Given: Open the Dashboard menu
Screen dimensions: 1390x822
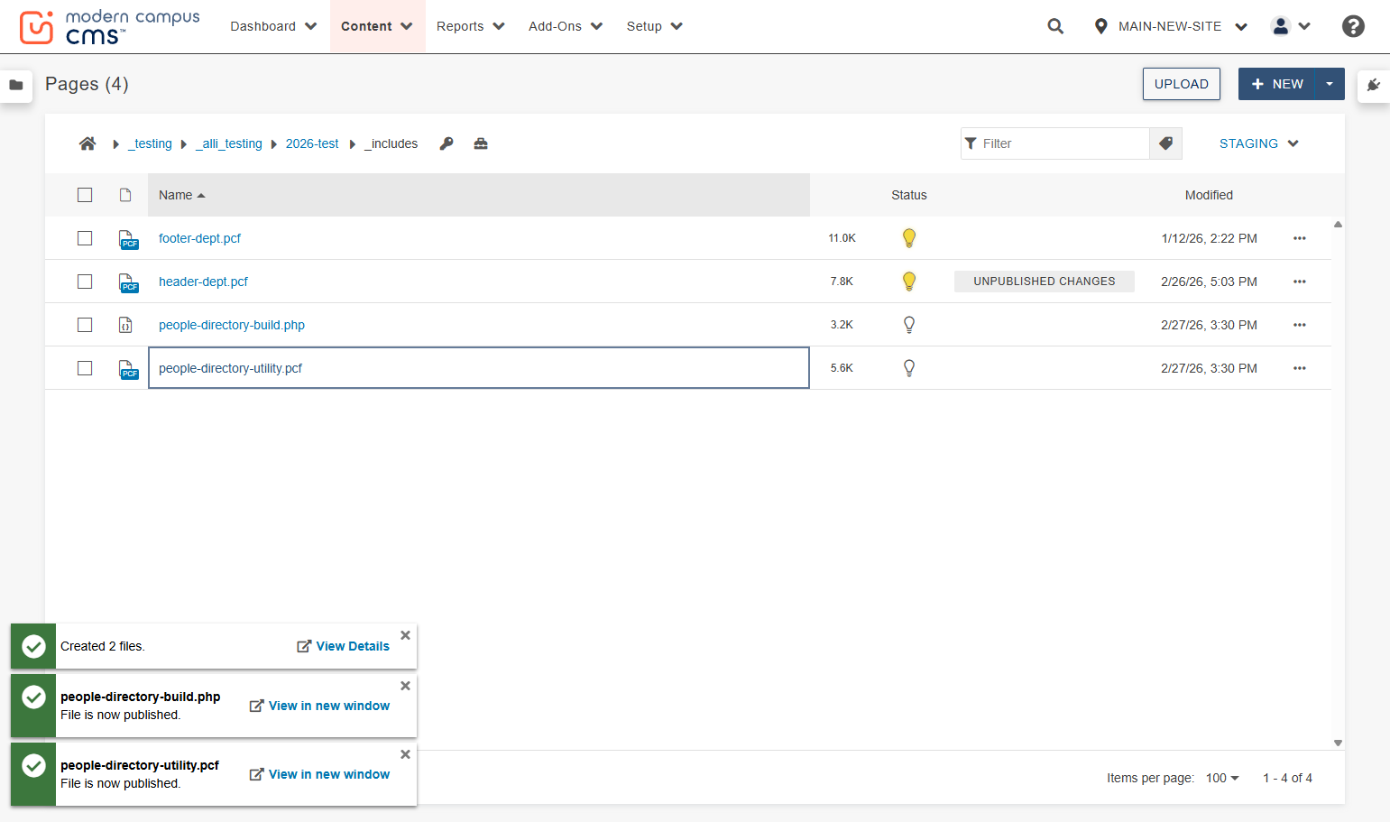Looking at the screenshot, I should point(273,26).
